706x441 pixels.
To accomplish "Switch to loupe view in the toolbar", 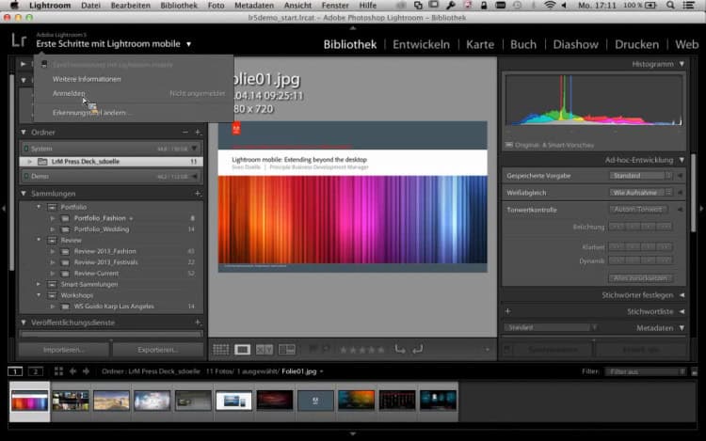I will point(242,349).
